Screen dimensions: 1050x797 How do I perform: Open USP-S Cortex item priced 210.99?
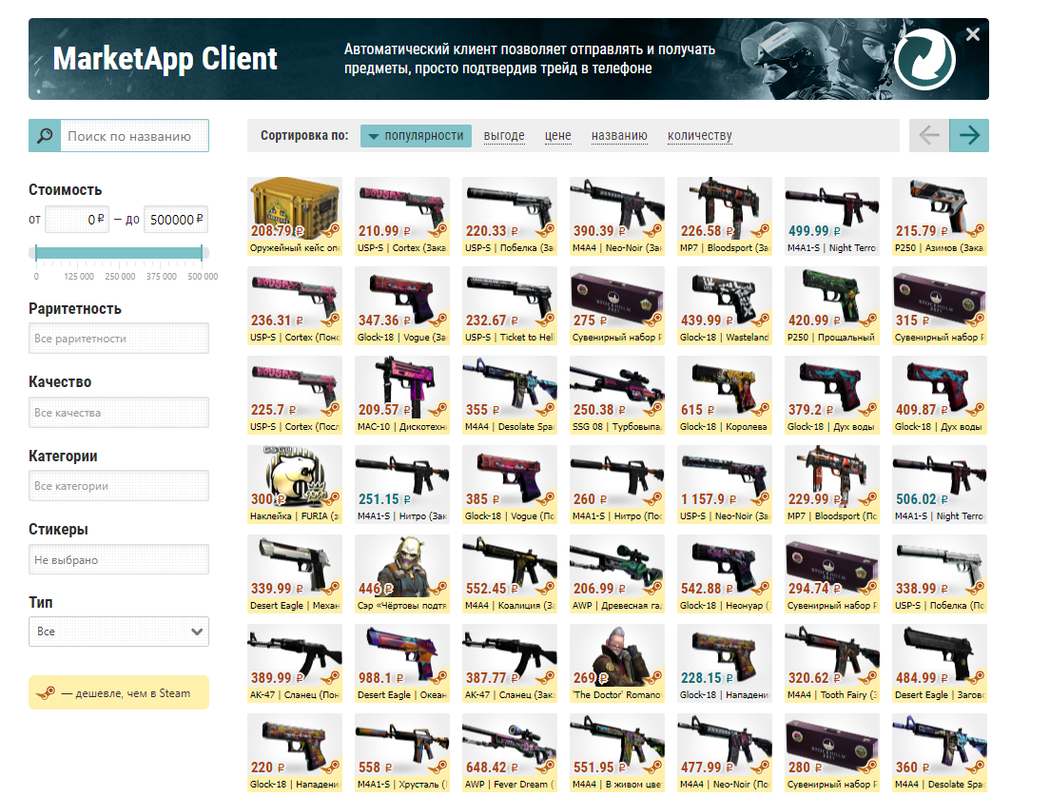[x=401, y=216]
